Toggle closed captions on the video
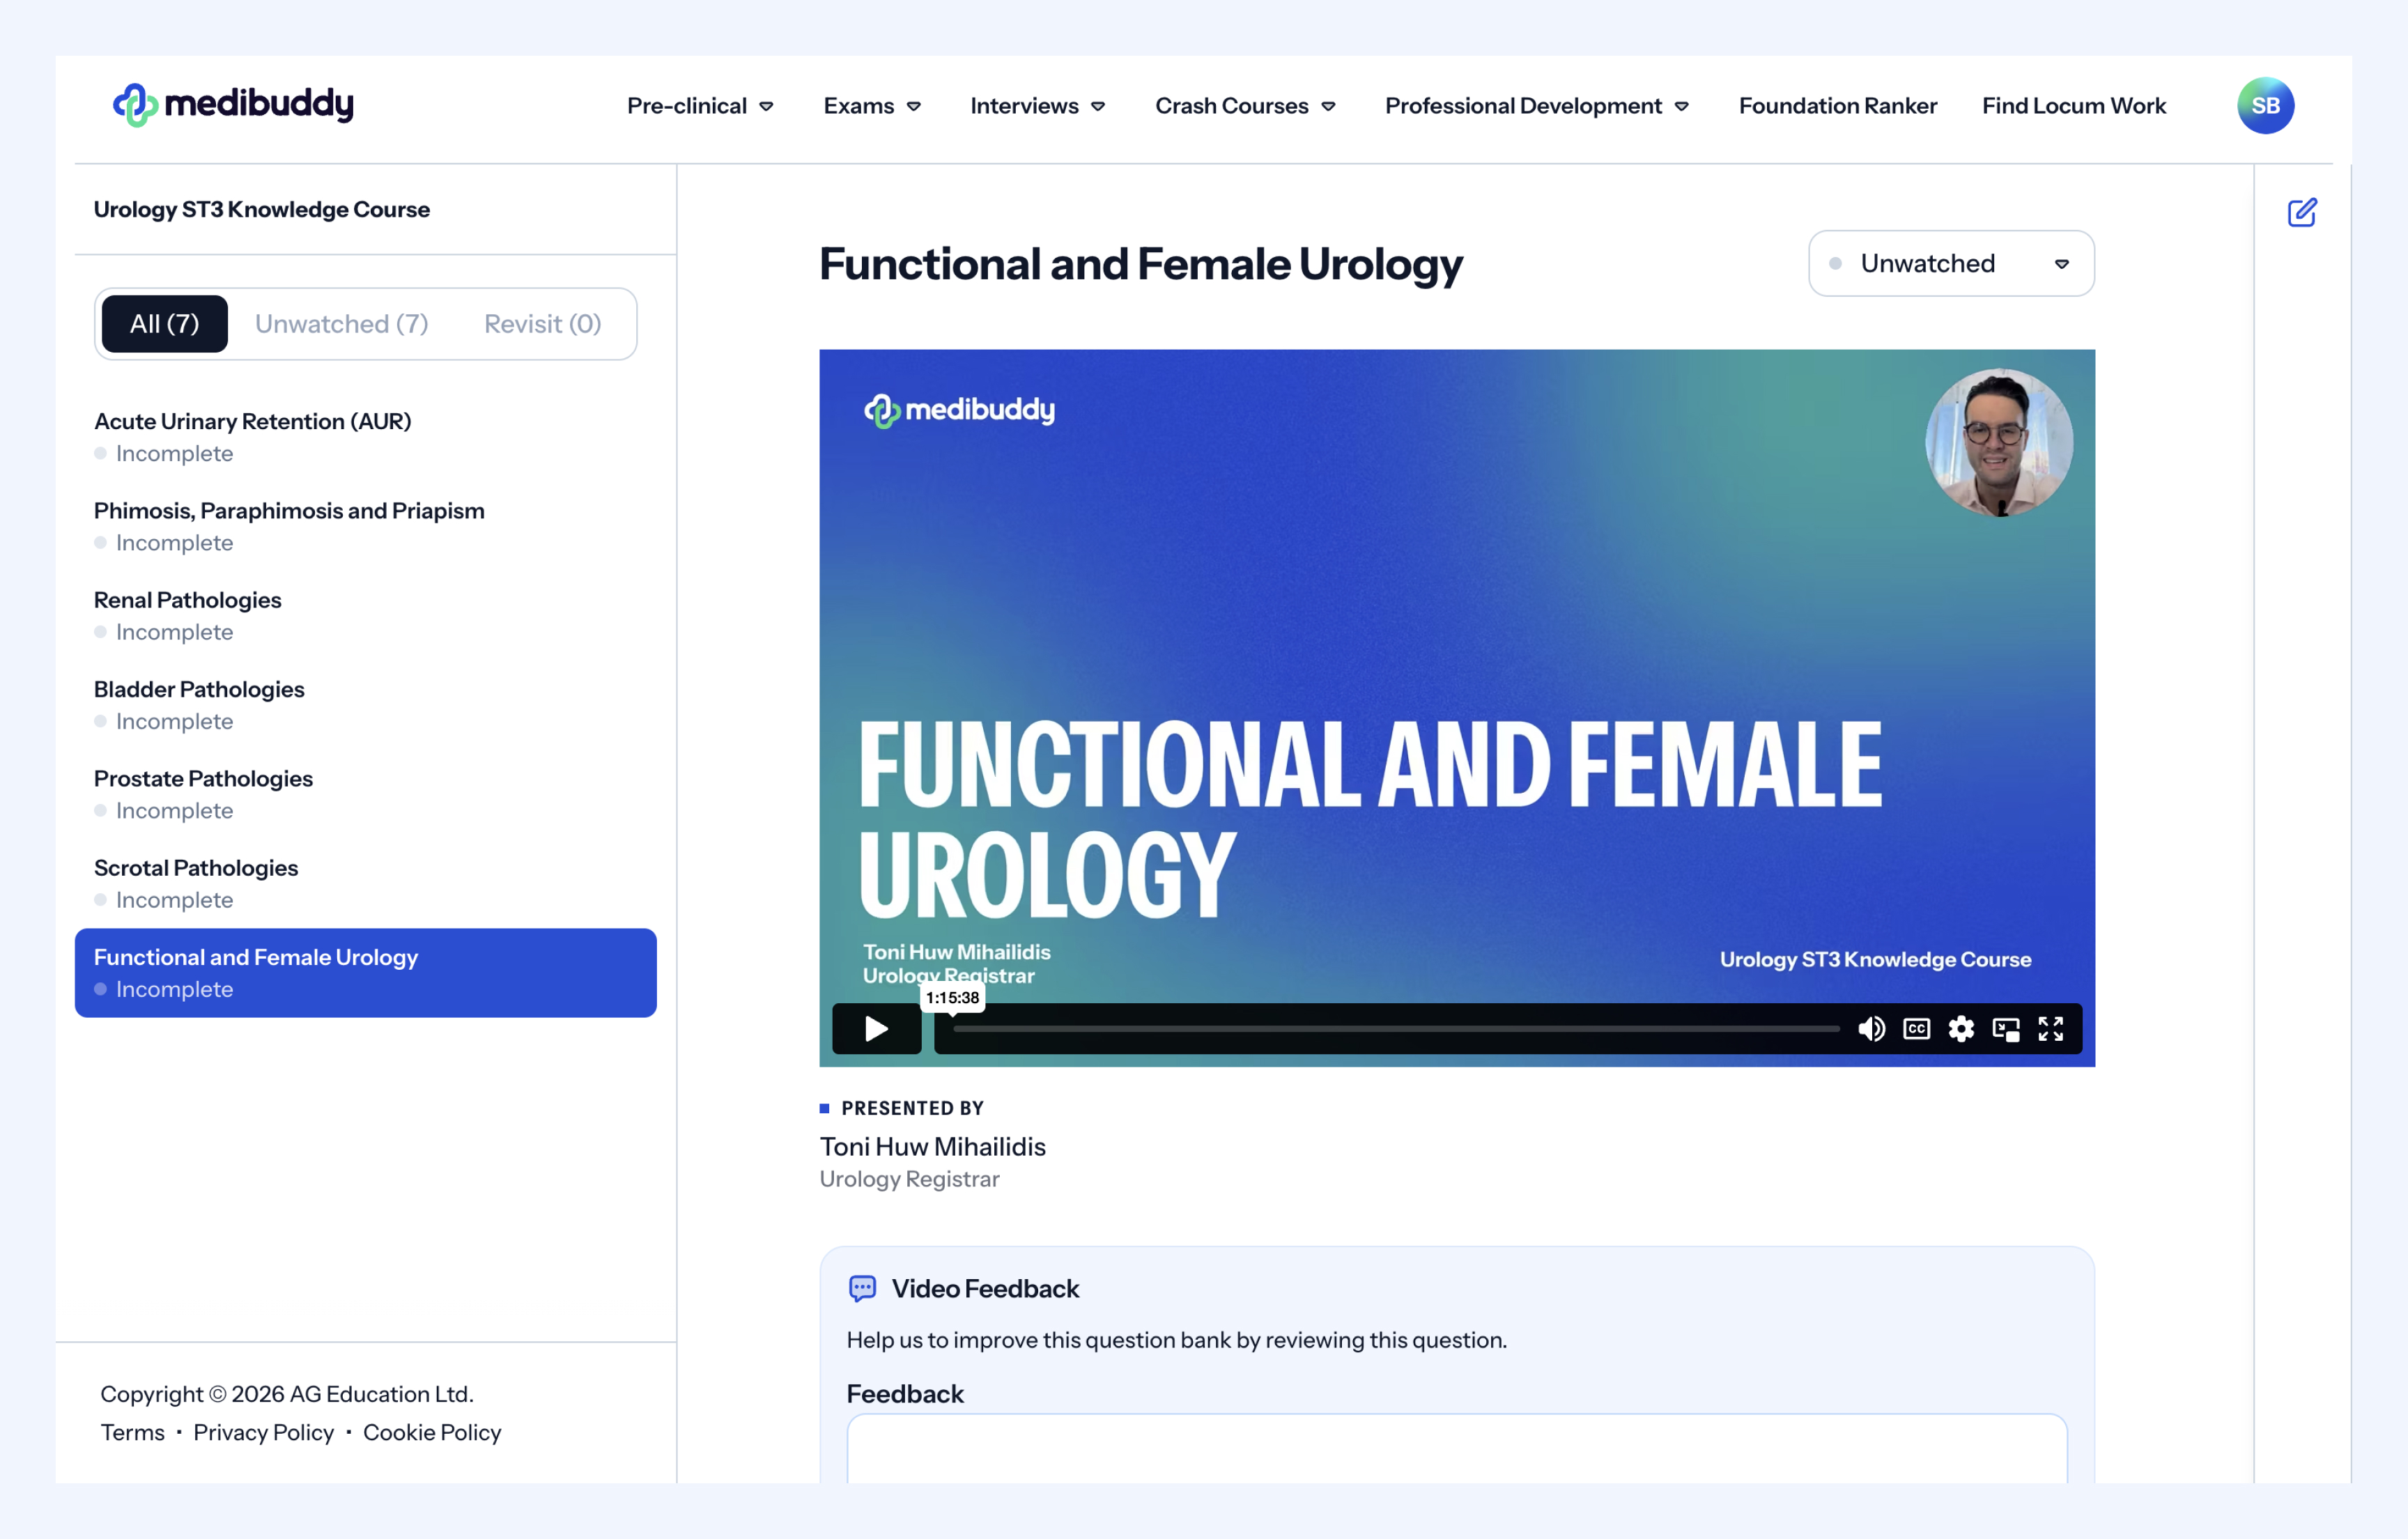Viewport: 2408px width, 1539px height. point(1916,1028)
